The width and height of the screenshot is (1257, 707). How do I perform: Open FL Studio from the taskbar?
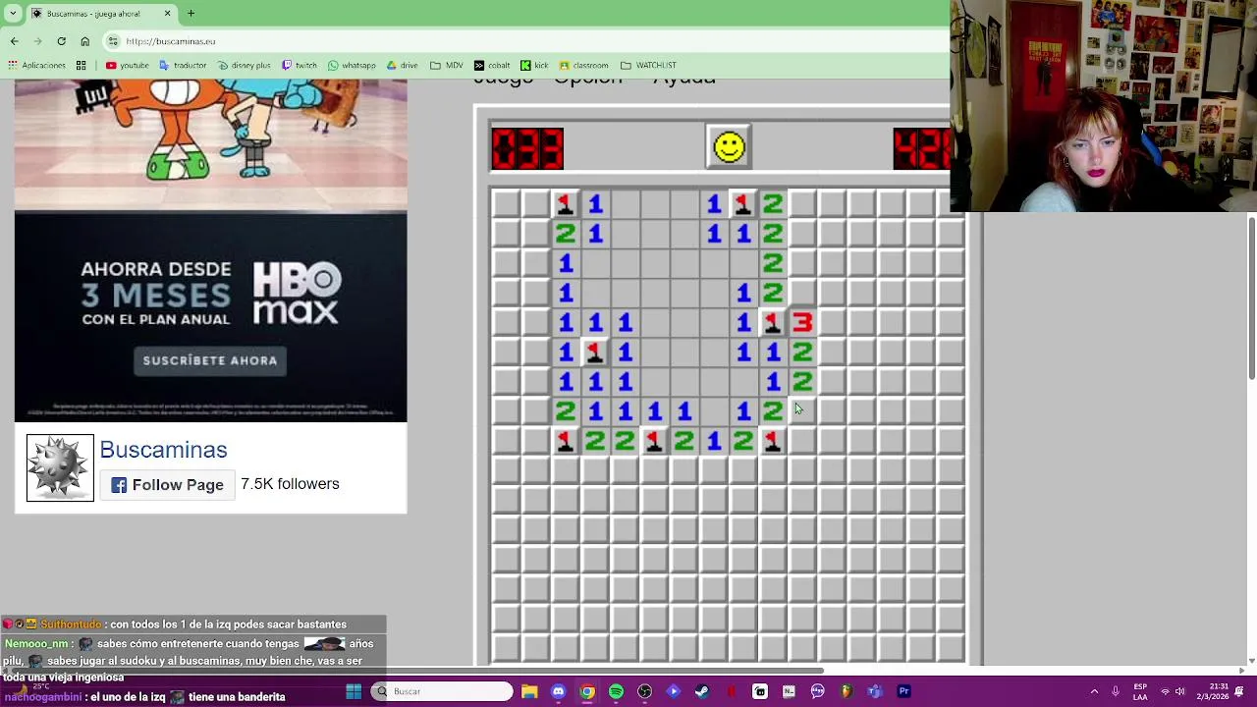847,691
